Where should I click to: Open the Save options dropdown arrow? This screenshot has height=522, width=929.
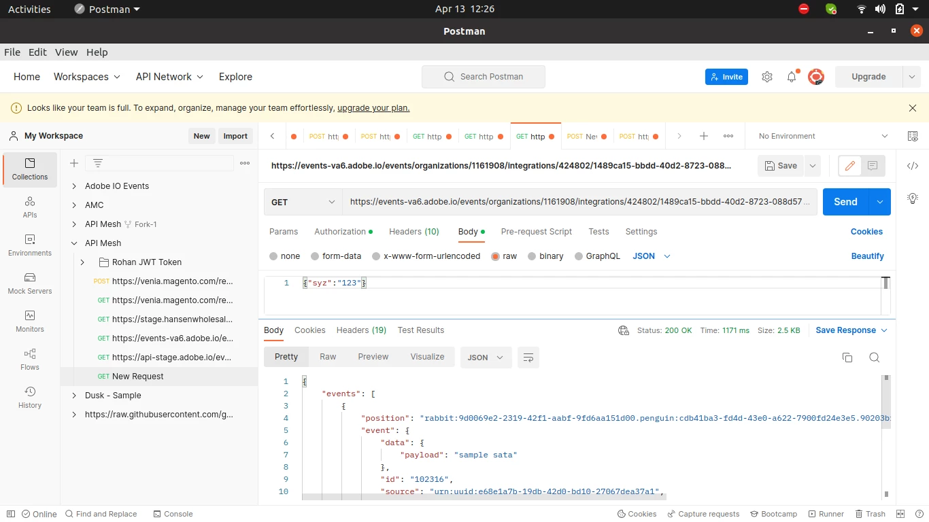(812, 166)
